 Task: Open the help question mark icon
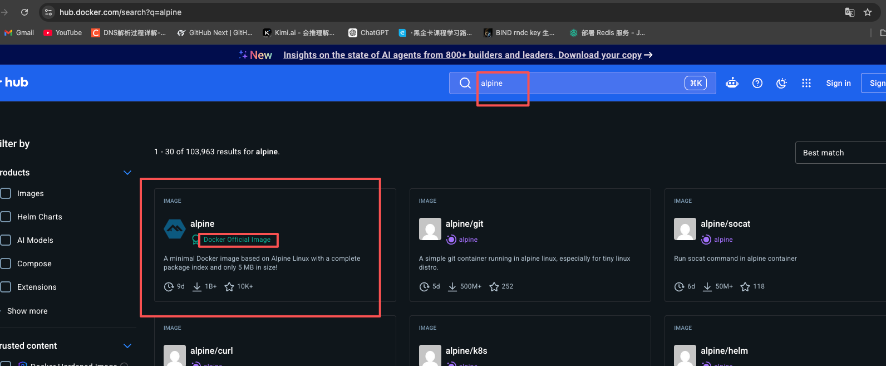pos(757,83)
